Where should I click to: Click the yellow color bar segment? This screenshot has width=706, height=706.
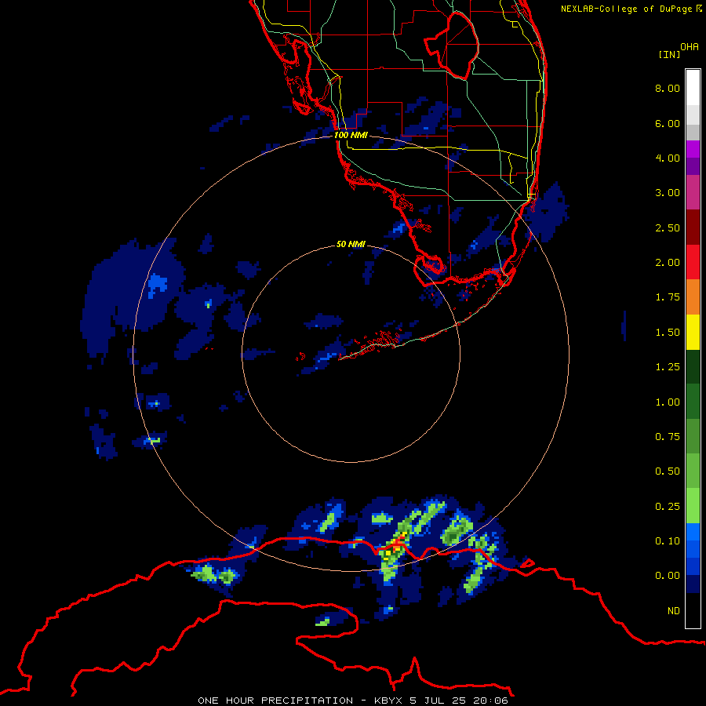[x=693, y=332]
